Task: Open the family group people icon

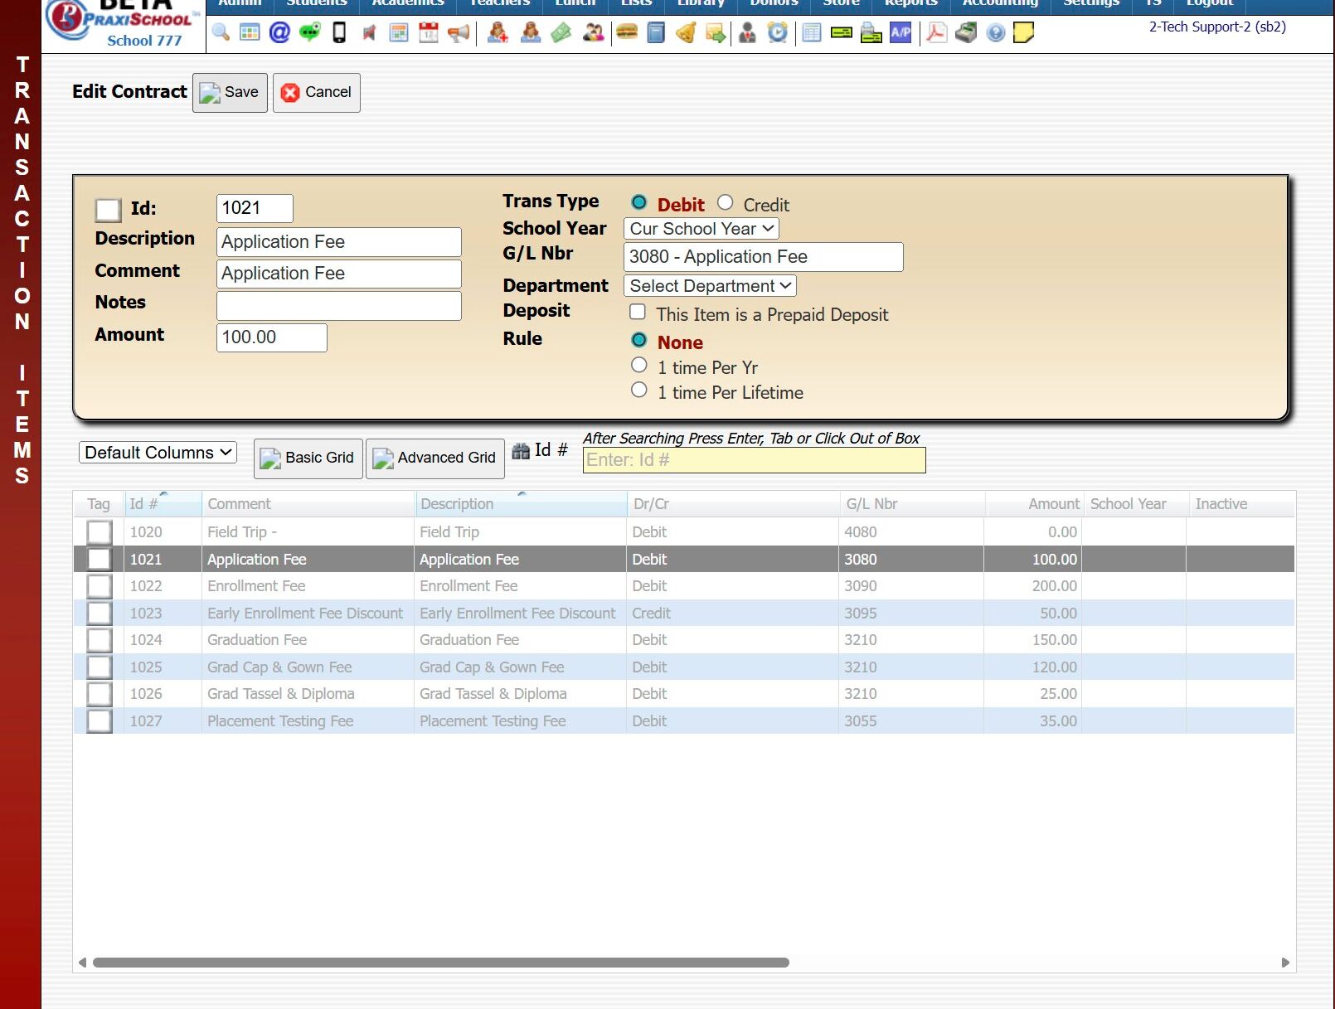Action: [x=593, y=33]
